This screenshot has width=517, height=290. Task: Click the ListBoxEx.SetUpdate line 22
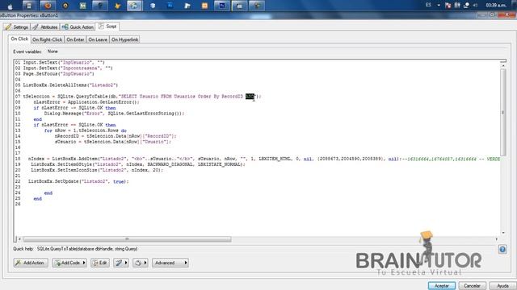click(x=78, y=181)
